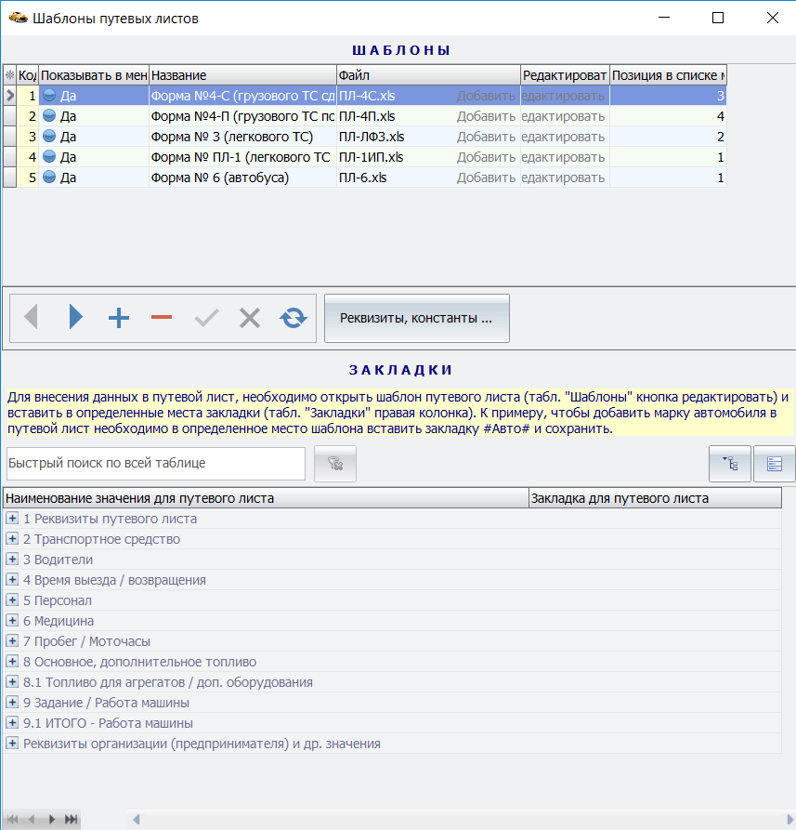
Task: Expand '6 Медицина' group
Action: pos(12,620)
